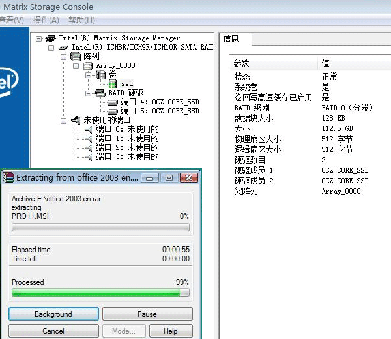Click the RAID 硬驱 drive icon
The height and width of the screenshot is (339, 391).
click(100, 93)
